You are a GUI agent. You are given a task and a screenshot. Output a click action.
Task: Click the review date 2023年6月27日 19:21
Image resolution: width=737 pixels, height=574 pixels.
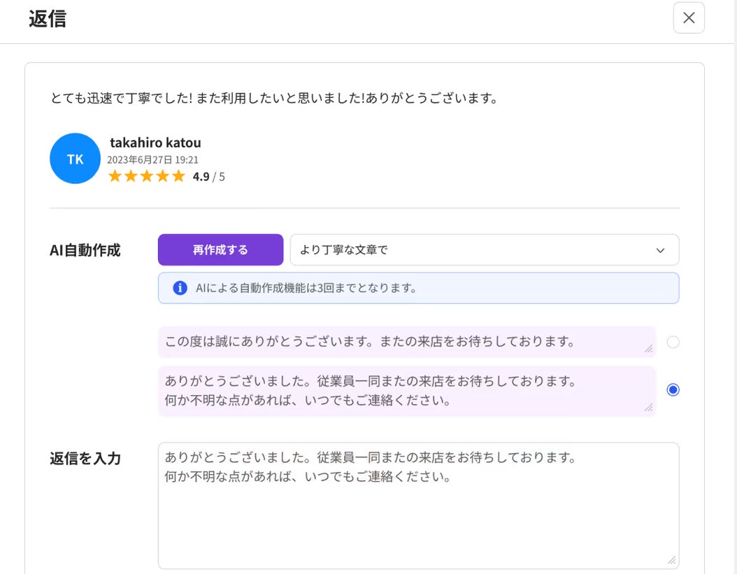[152, 160]
